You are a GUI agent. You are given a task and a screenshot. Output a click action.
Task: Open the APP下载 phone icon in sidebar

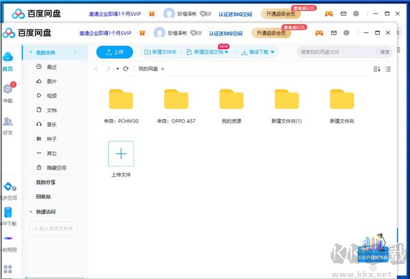coord(8,213)
